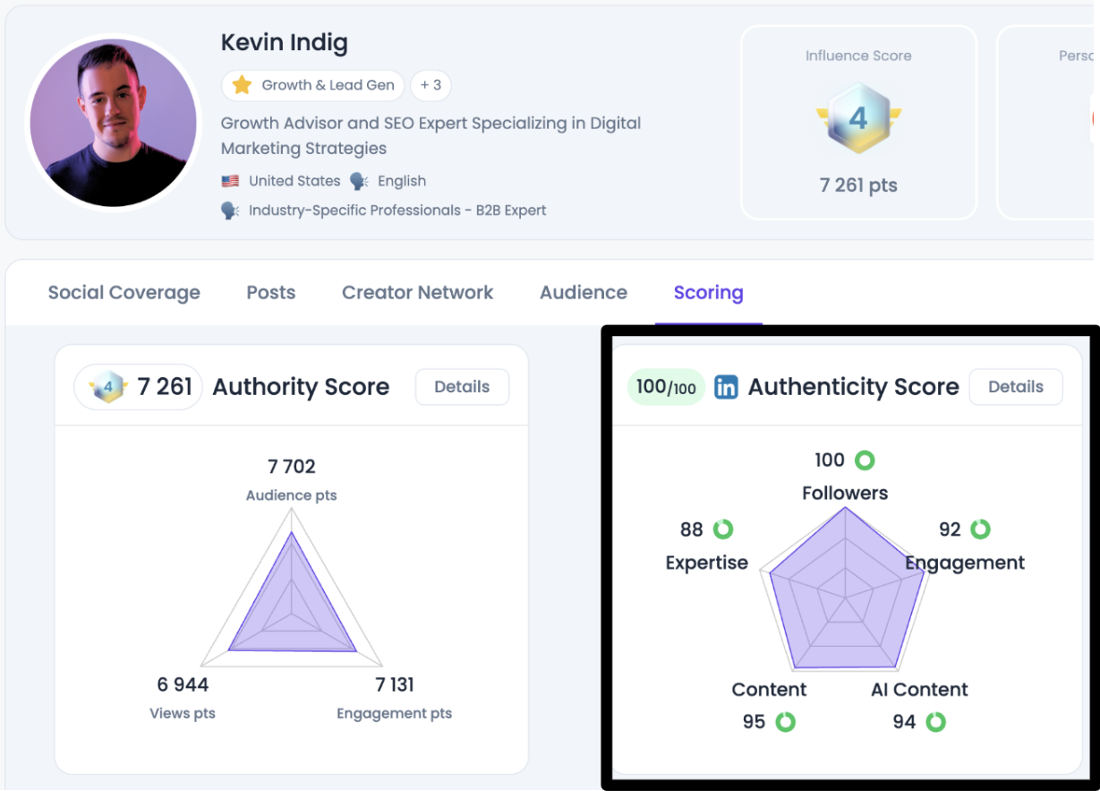Click the AI Content 94 progress ring
1100x791 pixels.
pyautogui.click(x=935, y=722)
